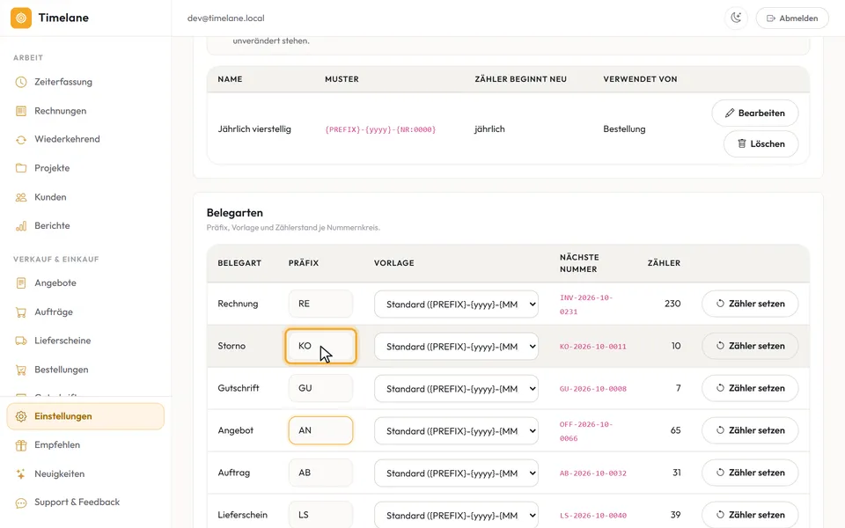Image resolution: width=845 pixels, height=528 pixels.
Task: Open Vorlage dropdown for Gutschrift
Action: click(457, 388)
